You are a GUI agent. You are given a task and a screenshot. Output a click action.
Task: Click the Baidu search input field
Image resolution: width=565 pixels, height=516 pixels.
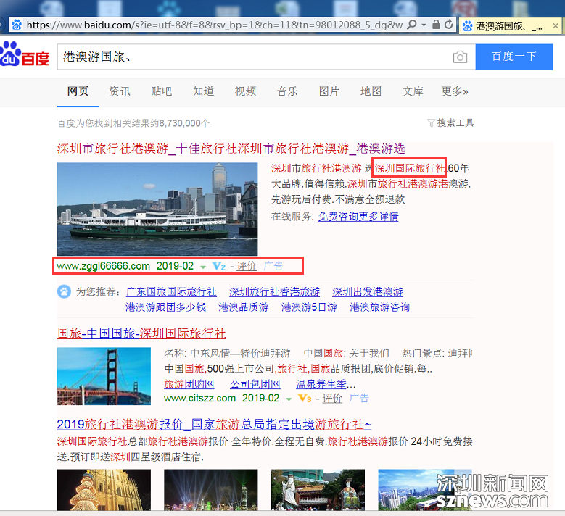click(x=254, y=57)
